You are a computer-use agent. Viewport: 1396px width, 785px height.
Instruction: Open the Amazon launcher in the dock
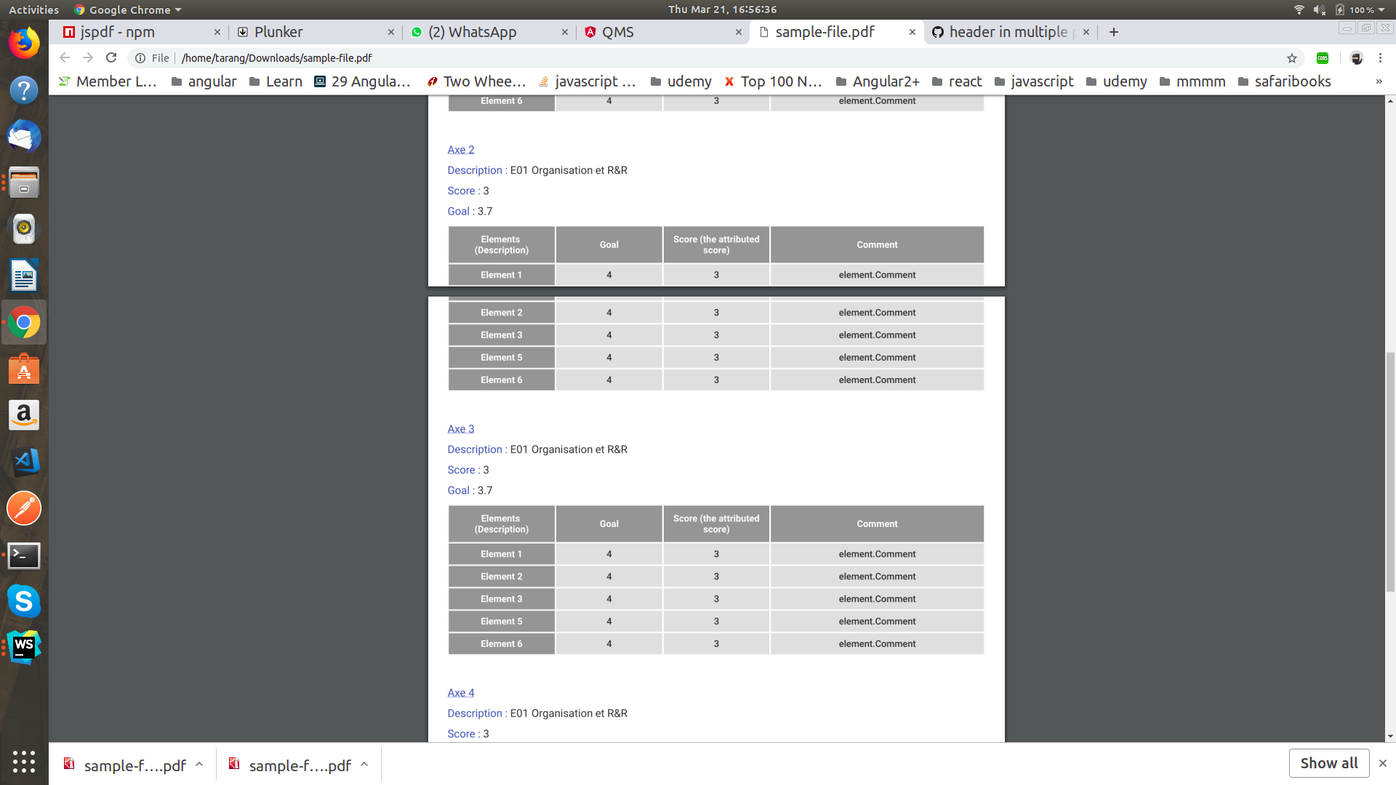[x=24, y=415]
